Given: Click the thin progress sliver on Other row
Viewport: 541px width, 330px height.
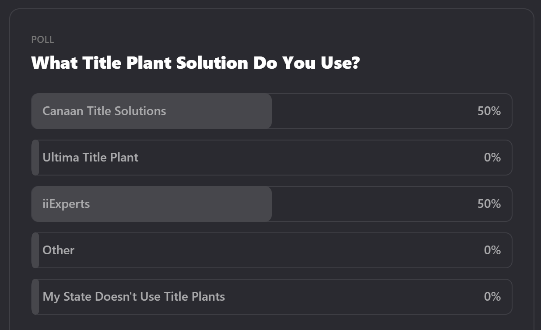Looking at the screenshot, I should (x=35, y=250).
